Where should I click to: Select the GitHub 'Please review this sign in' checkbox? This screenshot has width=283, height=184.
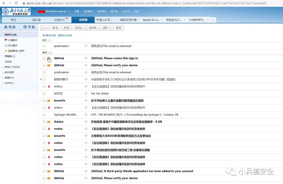pyautogui.click(x=44, y=58)
